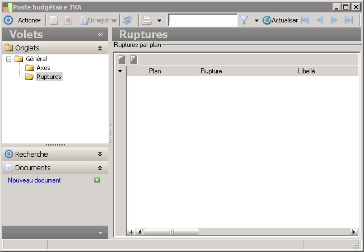364x252 pixels.
Task: Click the delete record red X icon
Action: [x=68, y=20]
